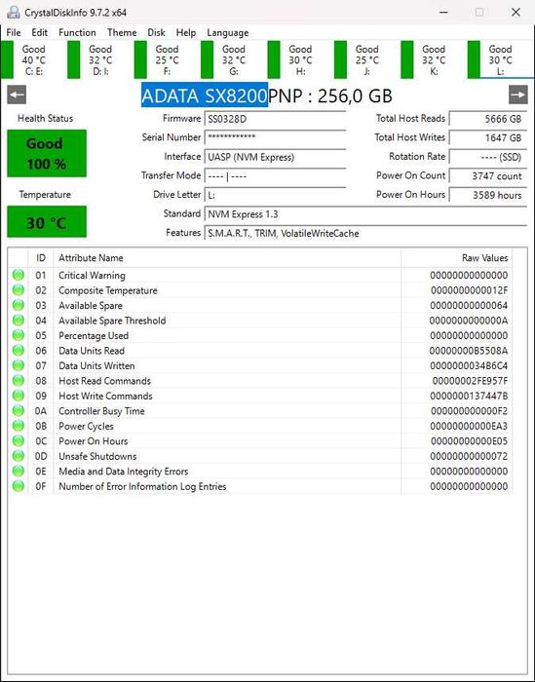This screenshot has height=682, width=535.
Task: Open the Function menu
Action: (77, 32)
